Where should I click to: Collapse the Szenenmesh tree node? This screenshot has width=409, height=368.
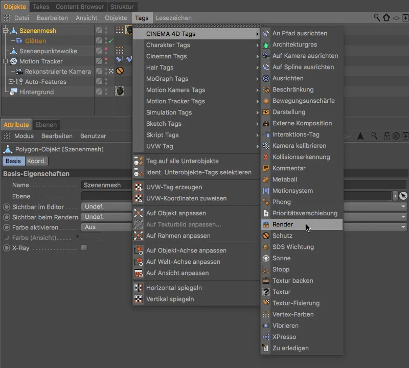pyautogui.click(x=5, y=30)
